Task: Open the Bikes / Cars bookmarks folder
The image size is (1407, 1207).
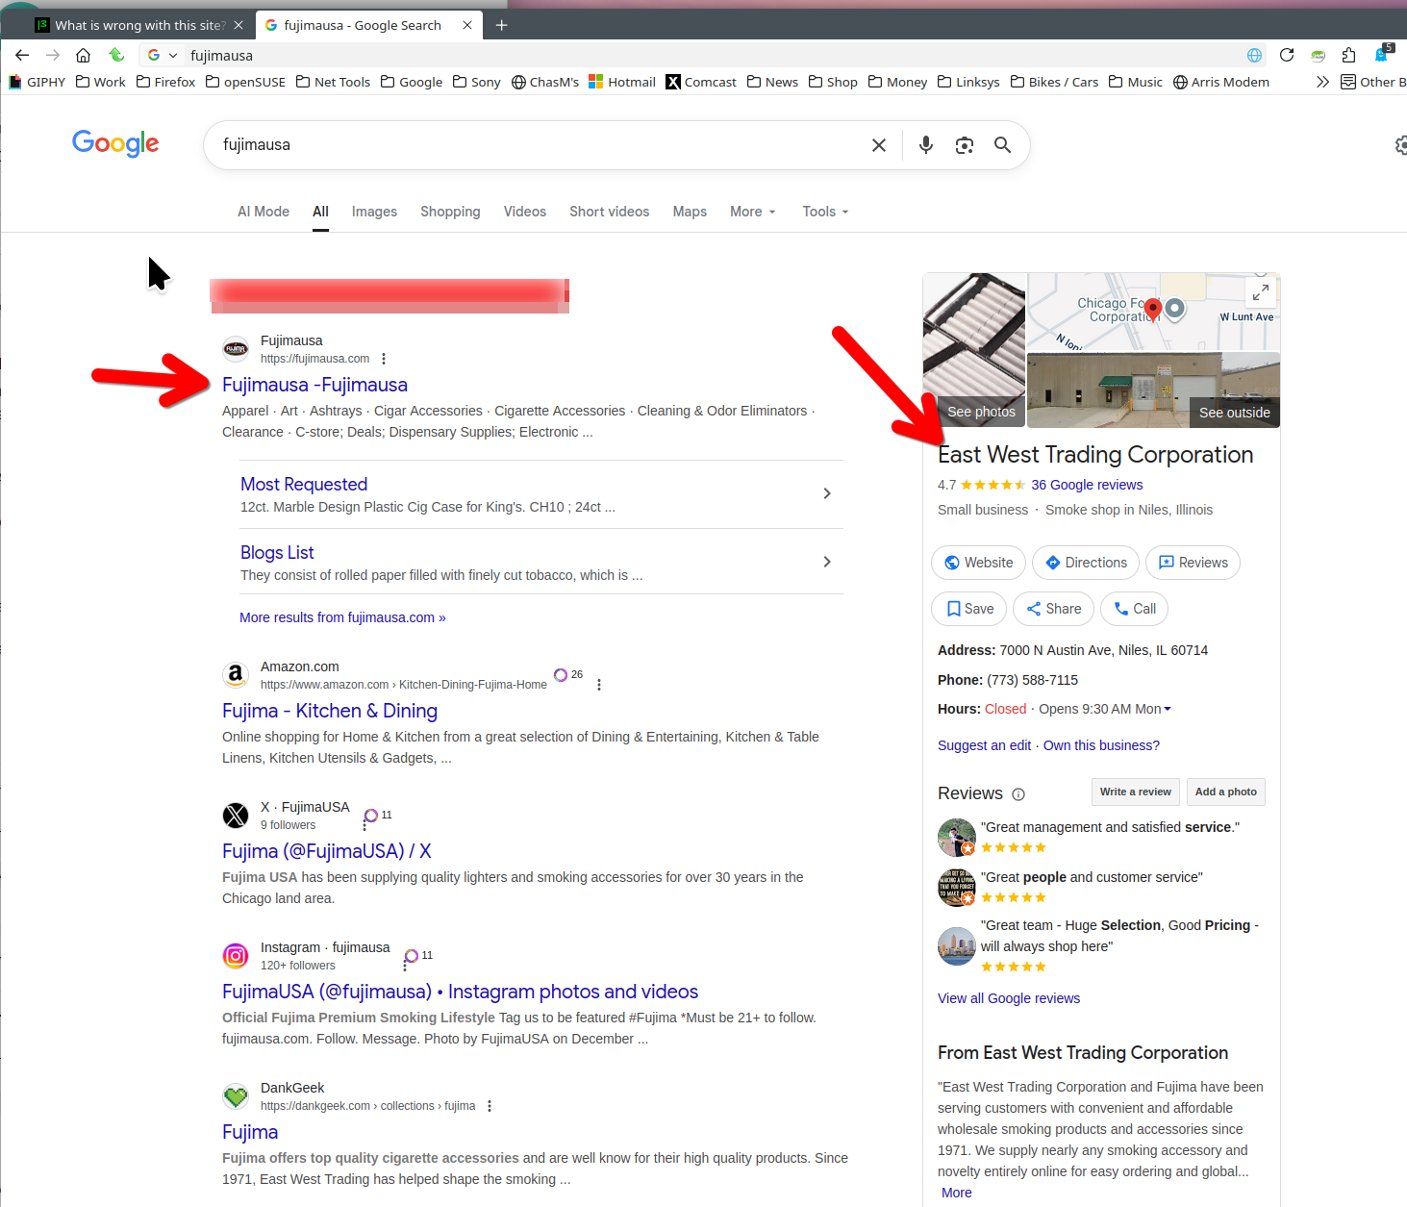Action: tap(1054, 82)
